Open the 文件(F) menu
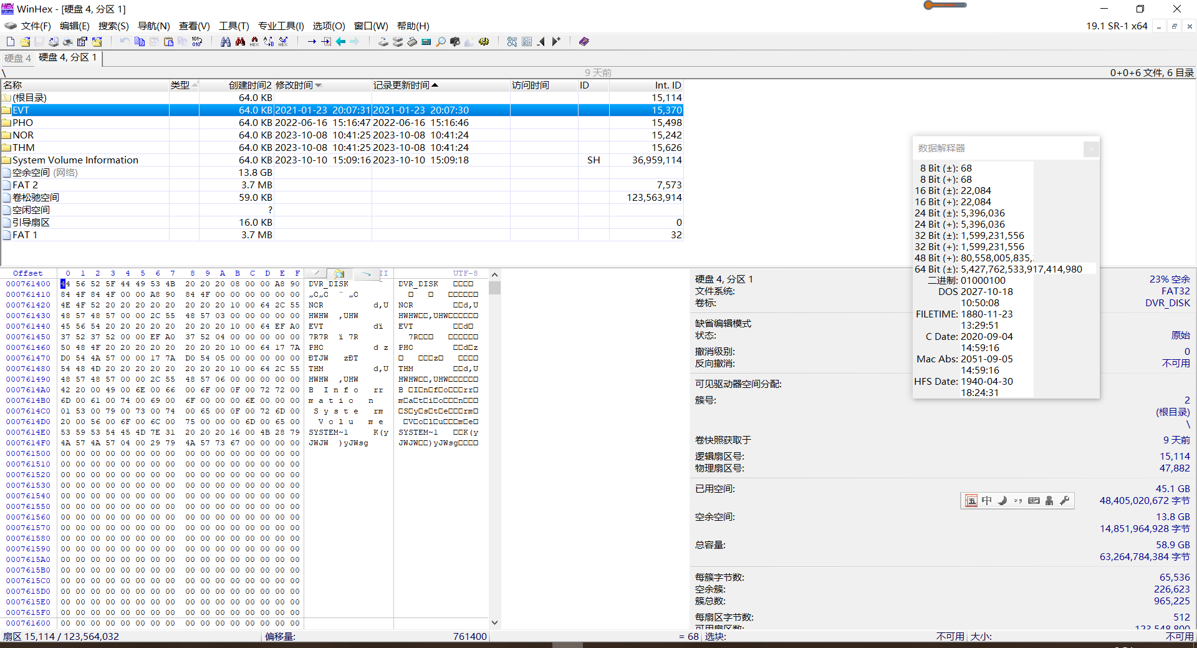This screenshot has height=648, width=1197. coord(36,26)
